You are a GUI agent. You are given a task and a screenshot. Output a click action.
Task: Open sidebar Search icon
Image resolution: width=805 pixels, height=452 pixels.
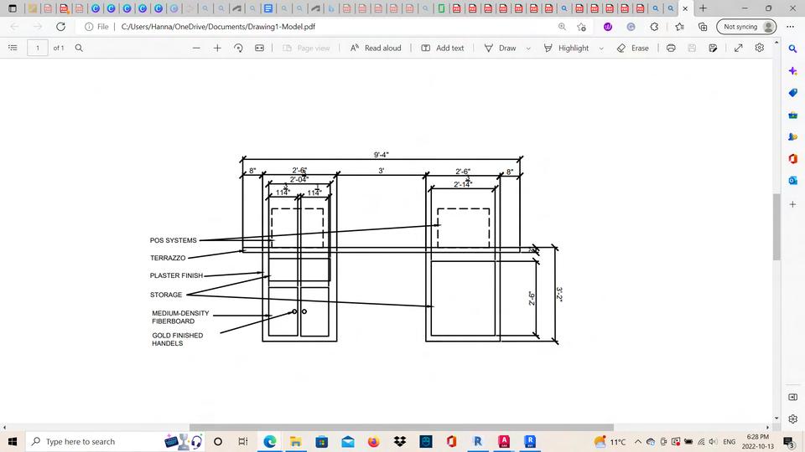click(792, 49)
